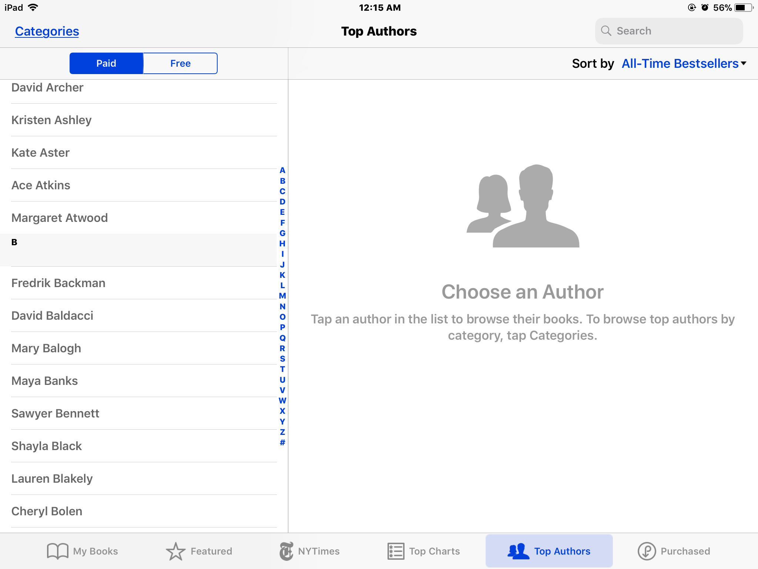Switch to Paid authors segment
The image size is (758, 569).
point(106,63)
